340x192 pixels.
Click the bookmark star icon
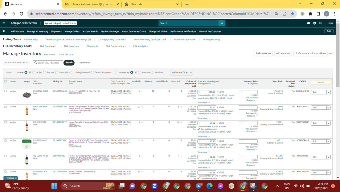pyautogui.click(x=292, y=14)
